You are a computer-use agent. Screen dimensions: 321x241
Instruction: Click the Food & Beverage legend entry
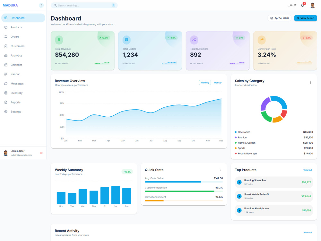[274, 154]
